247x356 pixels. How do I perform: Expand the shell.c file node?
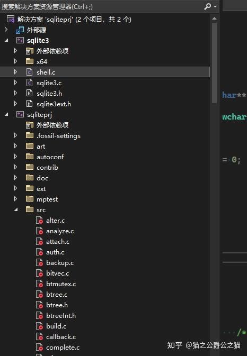tap(15, 72)
